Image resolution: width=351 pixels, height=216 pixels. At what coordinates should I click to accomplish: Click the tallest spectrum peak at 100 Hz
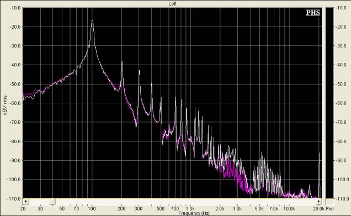point(92,20)
